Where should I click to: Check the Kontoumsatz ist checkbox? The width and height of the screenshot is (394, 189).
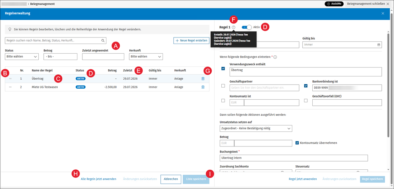[x=223, y=100]
